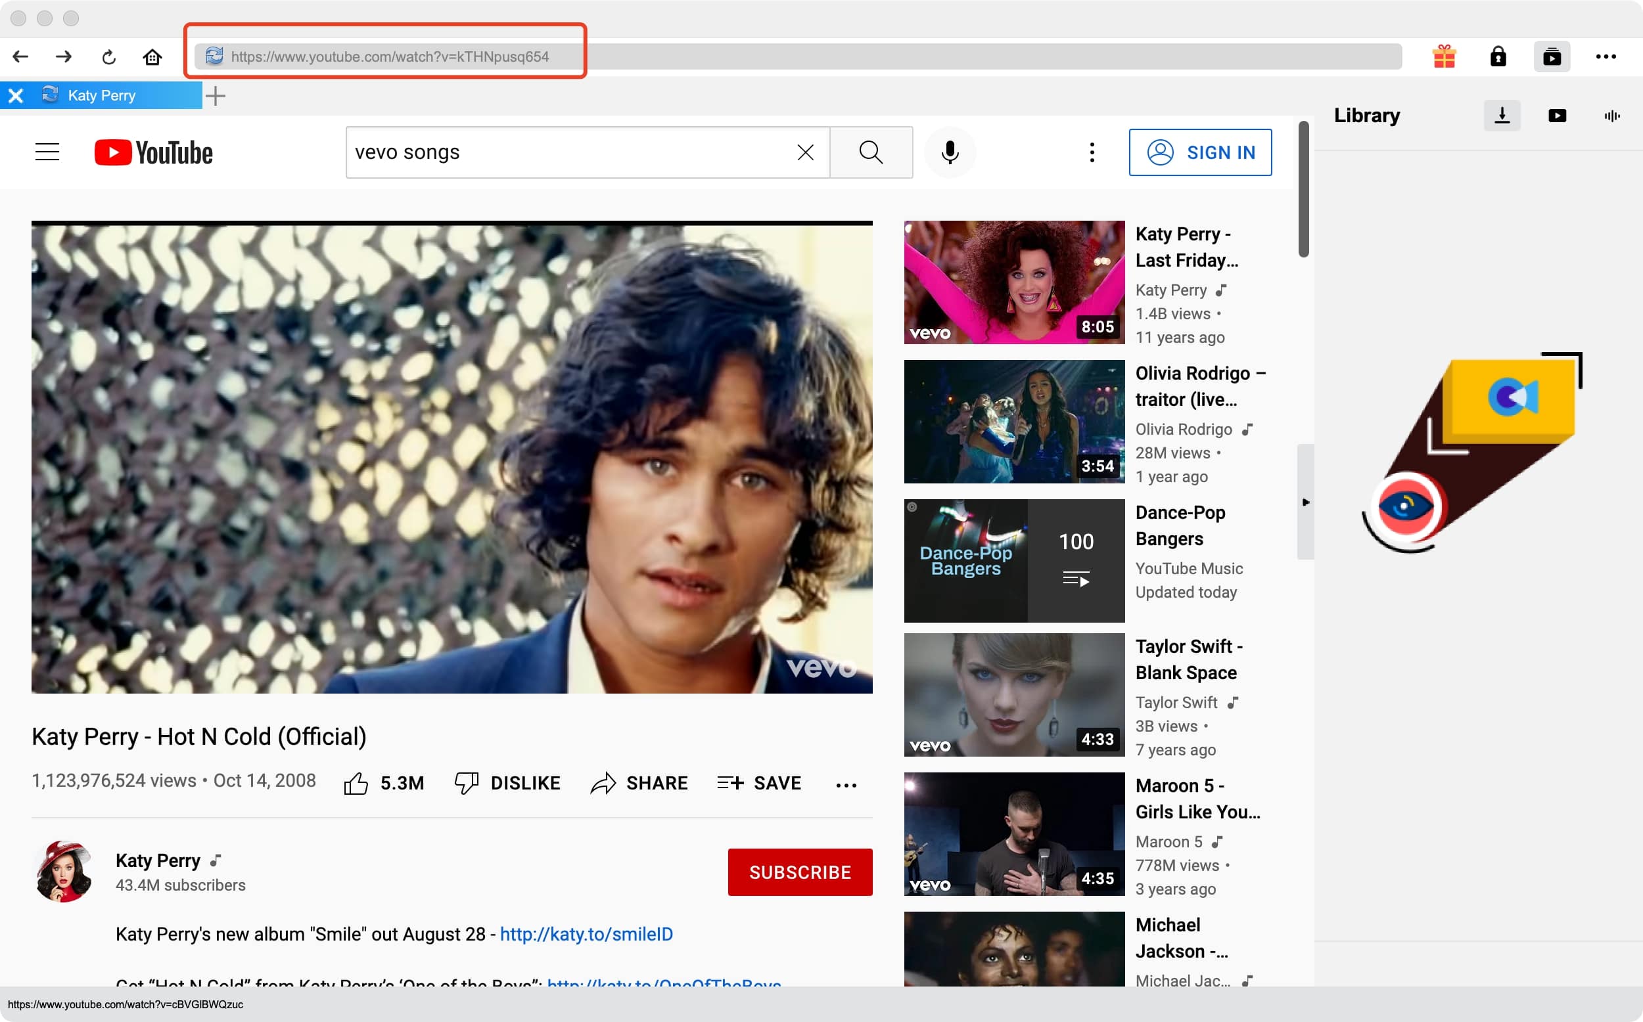The image size is (1643, 1022).
Task: Open a new browser tab
Action: coord(215,96)
